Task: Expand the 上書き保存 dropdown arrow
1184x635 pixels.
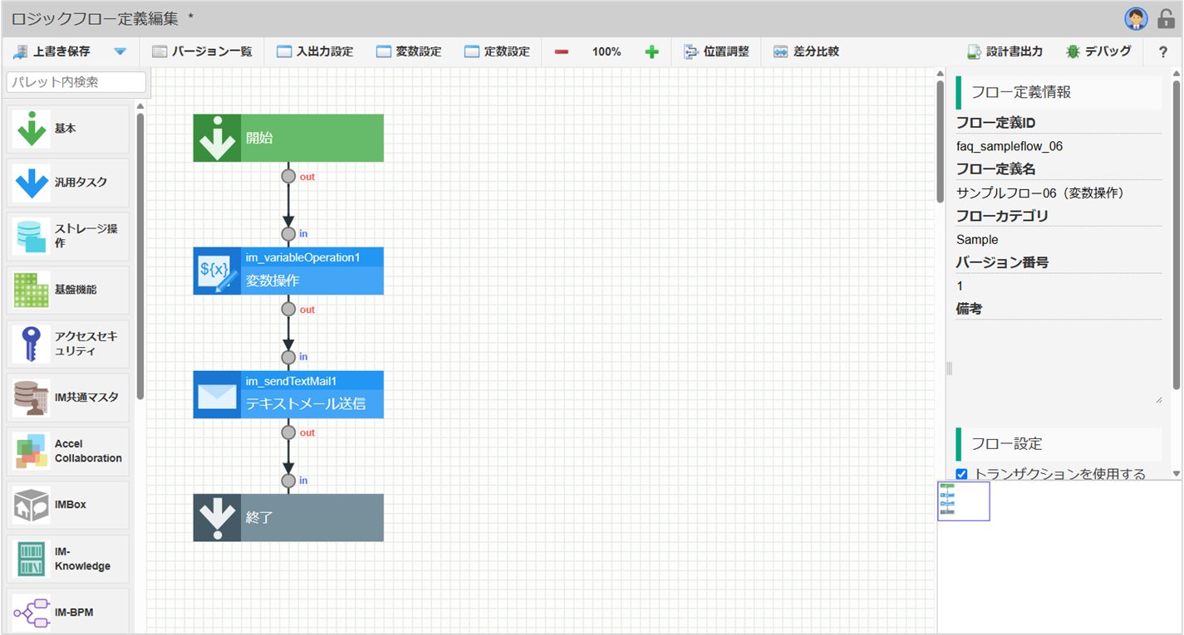Action: point(120,51)
